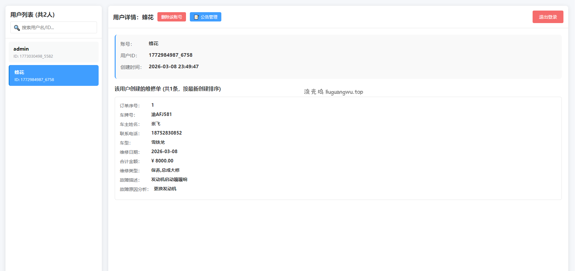The width and height of the screenshot is (575, 271).
Task: Click the owner name 张飞
Action: click(x=156, y=124)
